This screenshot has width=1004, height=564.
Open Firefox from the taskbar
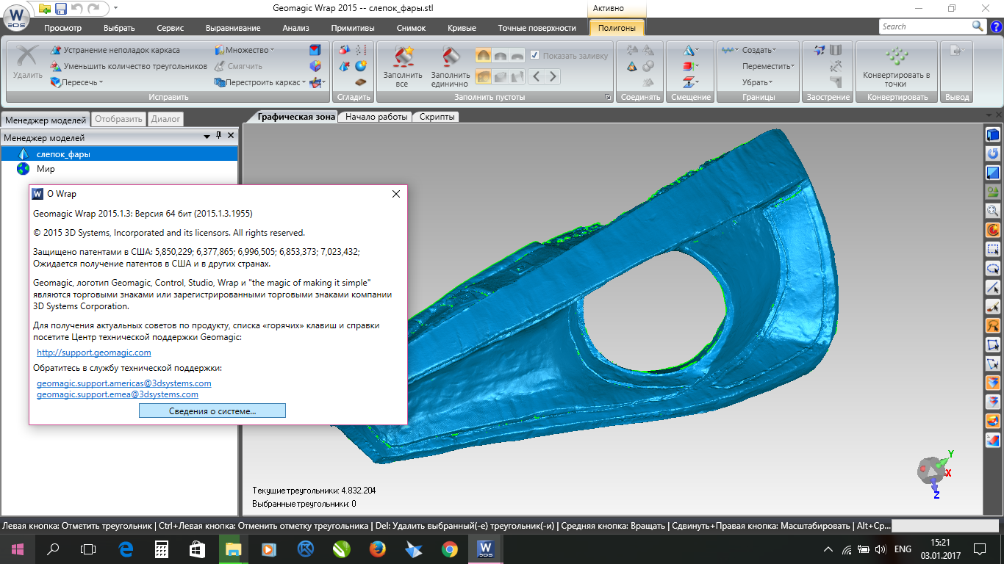[378, 549]
